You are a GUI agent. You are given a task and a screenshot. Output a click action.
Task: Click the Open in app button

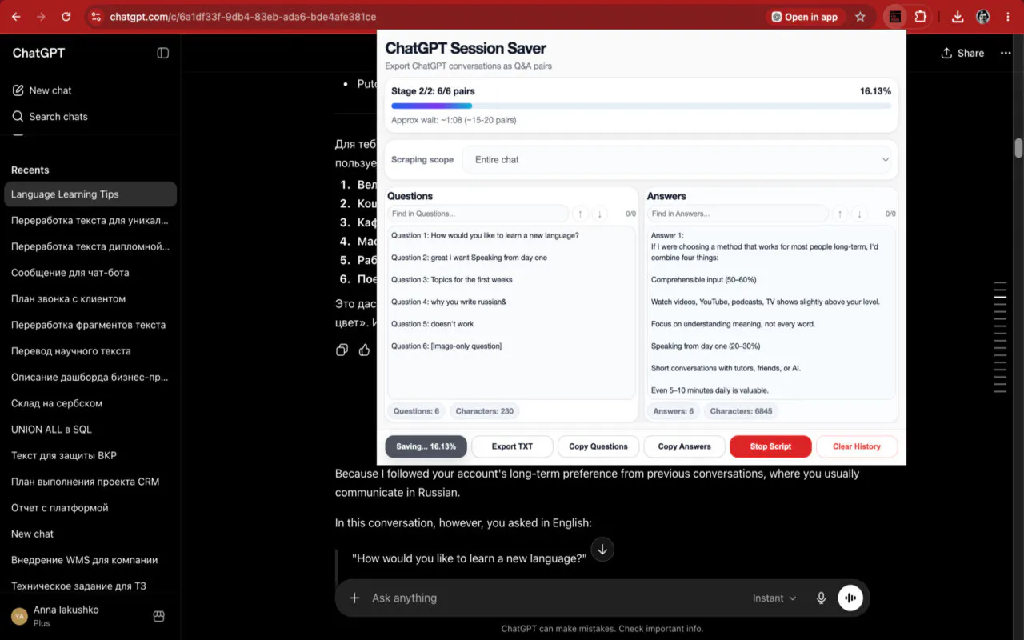point(805,17)
